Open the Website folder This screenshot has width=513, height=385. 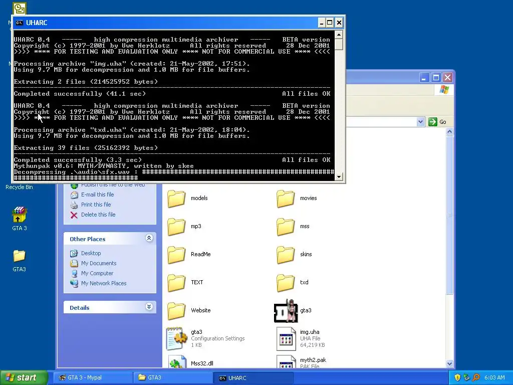click(176, 310)
